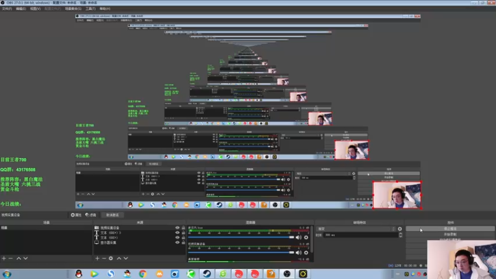Toggle visibility of 文本 (GDI+) 3 source
Viewport: 496px width, 279px height.
pyautogui.click(x=177, y=232)
